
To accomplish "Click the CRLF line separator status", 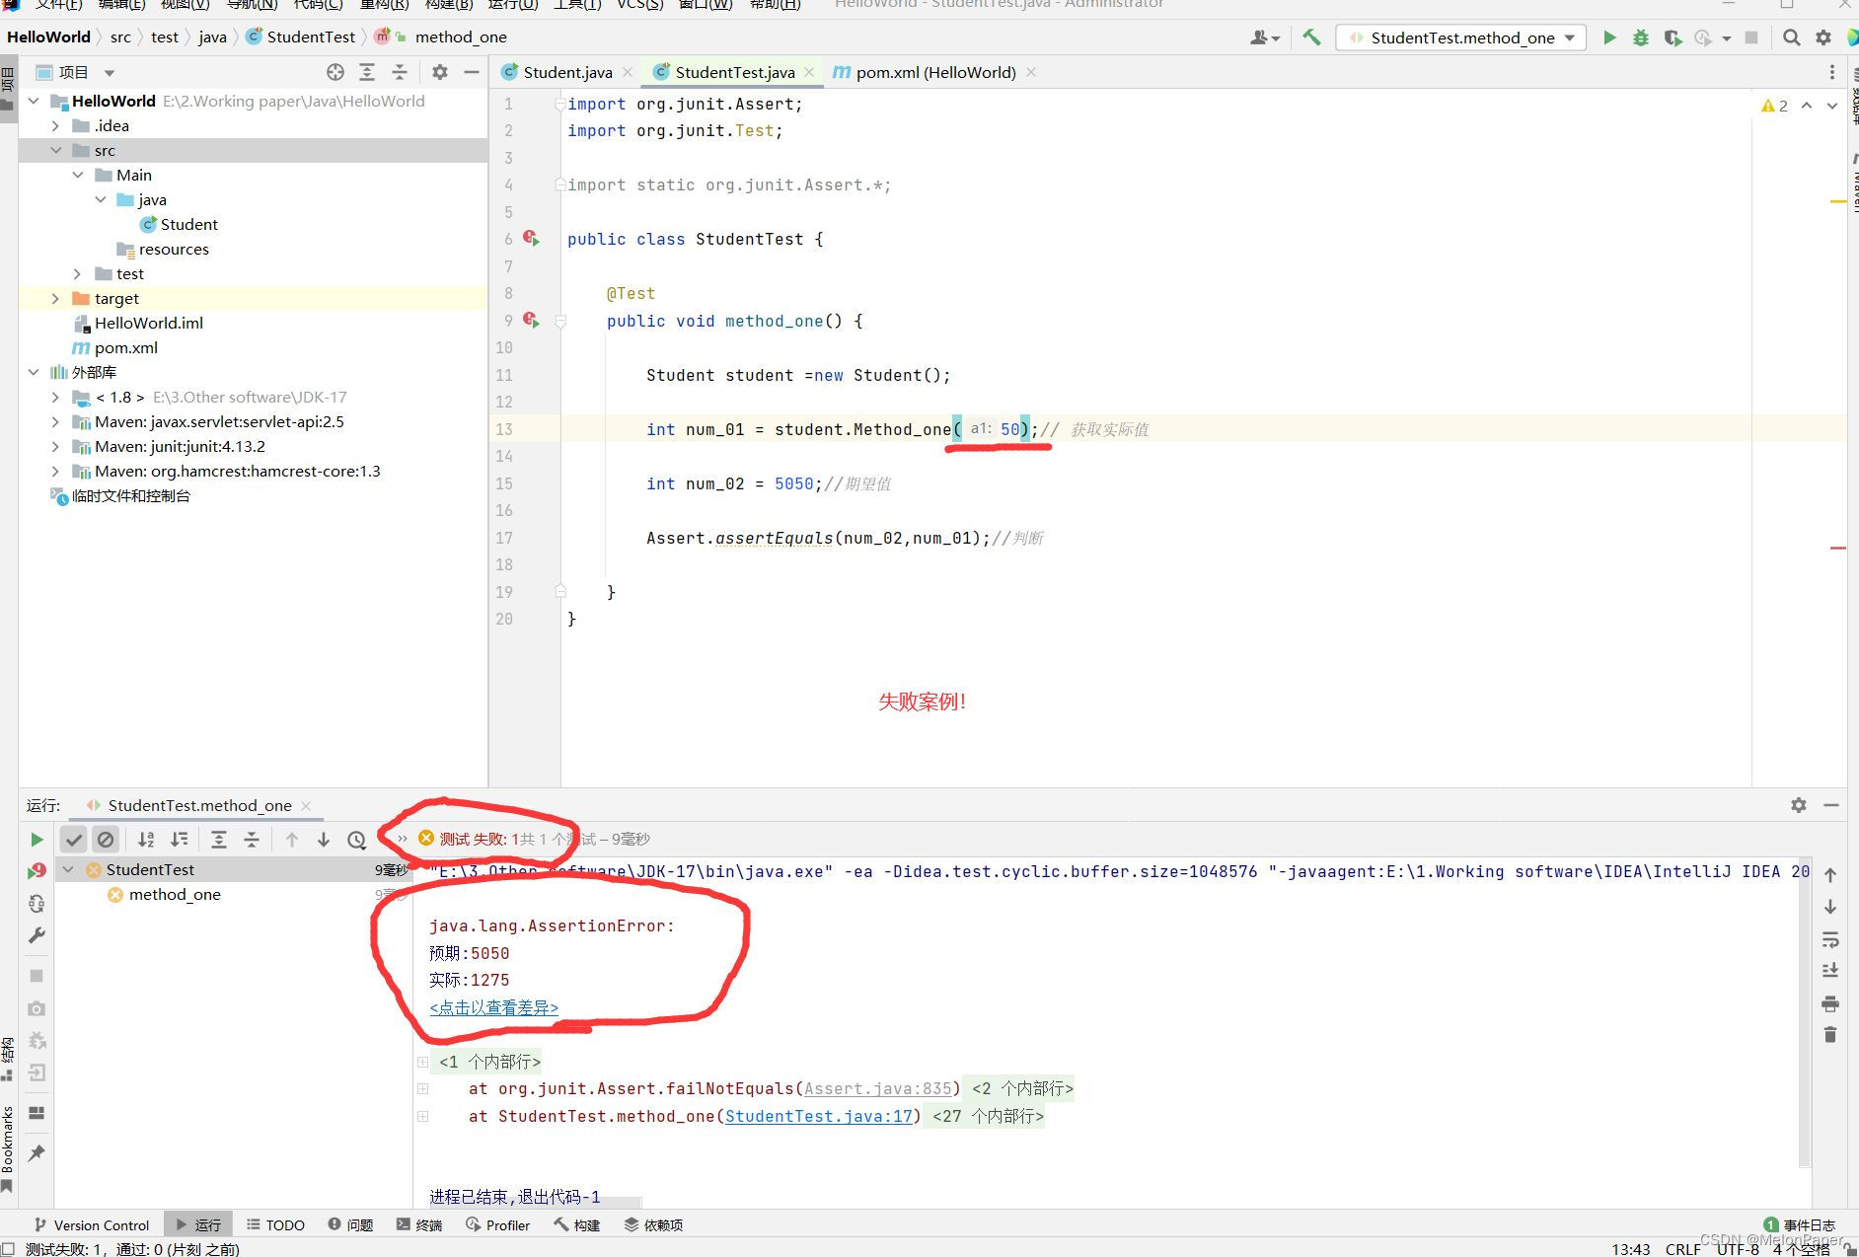I will tap(1682, 1248).
